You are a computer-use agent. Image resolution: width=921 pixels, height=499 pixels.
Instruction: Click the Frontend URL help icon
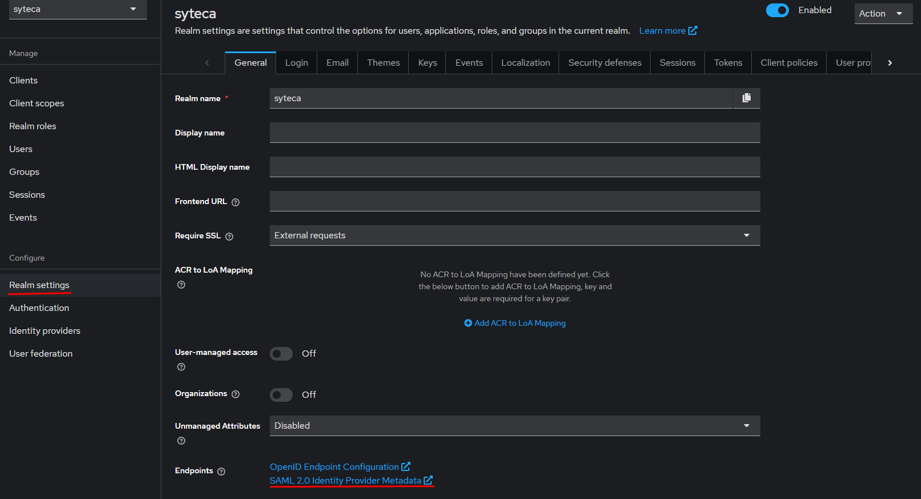point(236,202)
